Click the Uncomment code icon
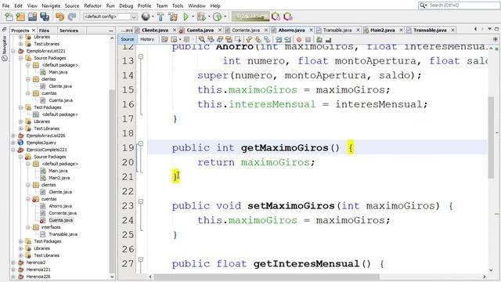 point(328,40)
